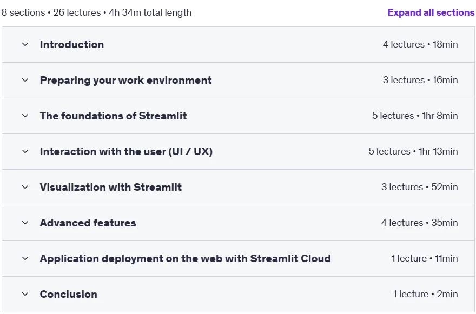476x314 pixels.
Task: Expand the Advanced features chevron
Action: pos(25,223)
